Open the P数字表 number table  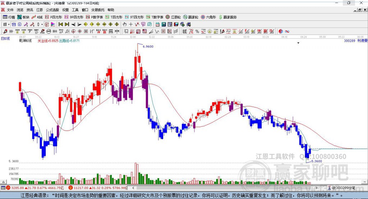tap(95, 17)
